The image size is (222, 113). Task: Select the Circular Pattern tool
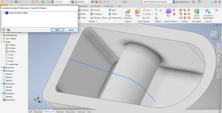[156, 14]
